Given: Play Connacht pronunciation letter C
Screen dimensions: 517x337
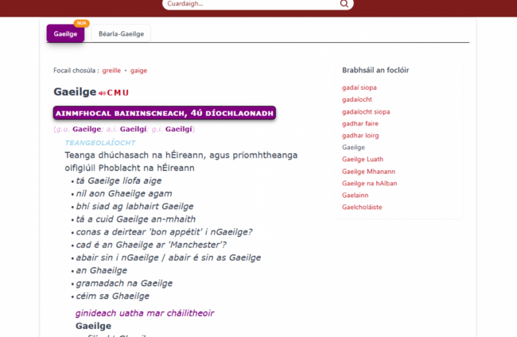Looking at the screenshot, I should click(110, 93).
